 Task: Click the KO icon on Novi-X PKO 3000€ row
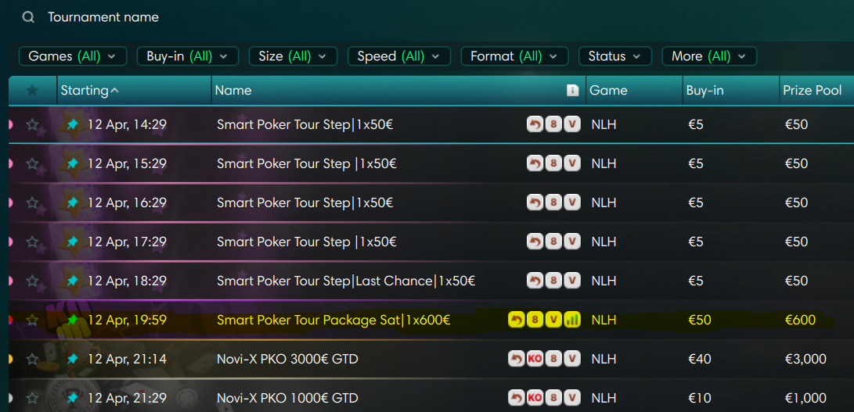pyautogui.click(x=535, y=359)
